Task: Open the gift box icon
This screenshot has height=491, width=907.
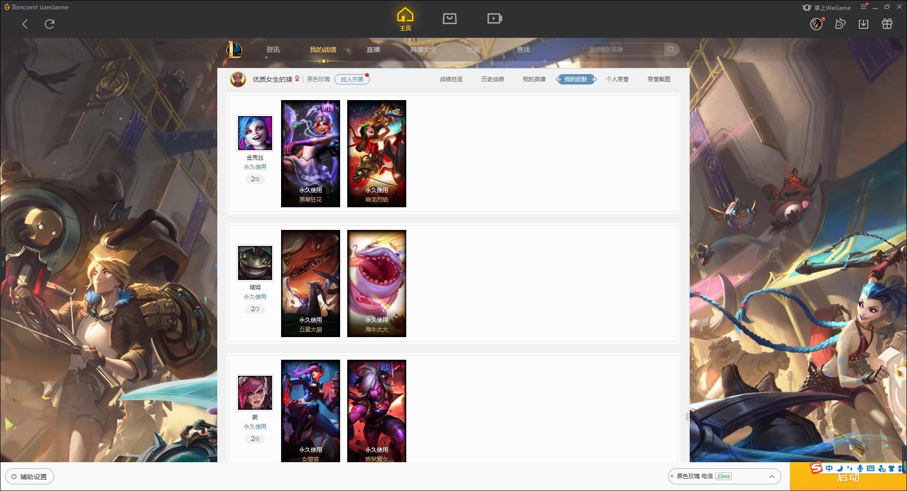Action: tap(887, 24)
